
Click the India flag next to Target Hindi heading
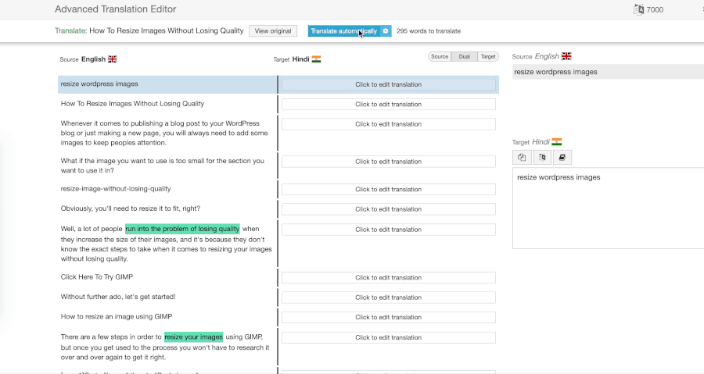pos(316,59)
